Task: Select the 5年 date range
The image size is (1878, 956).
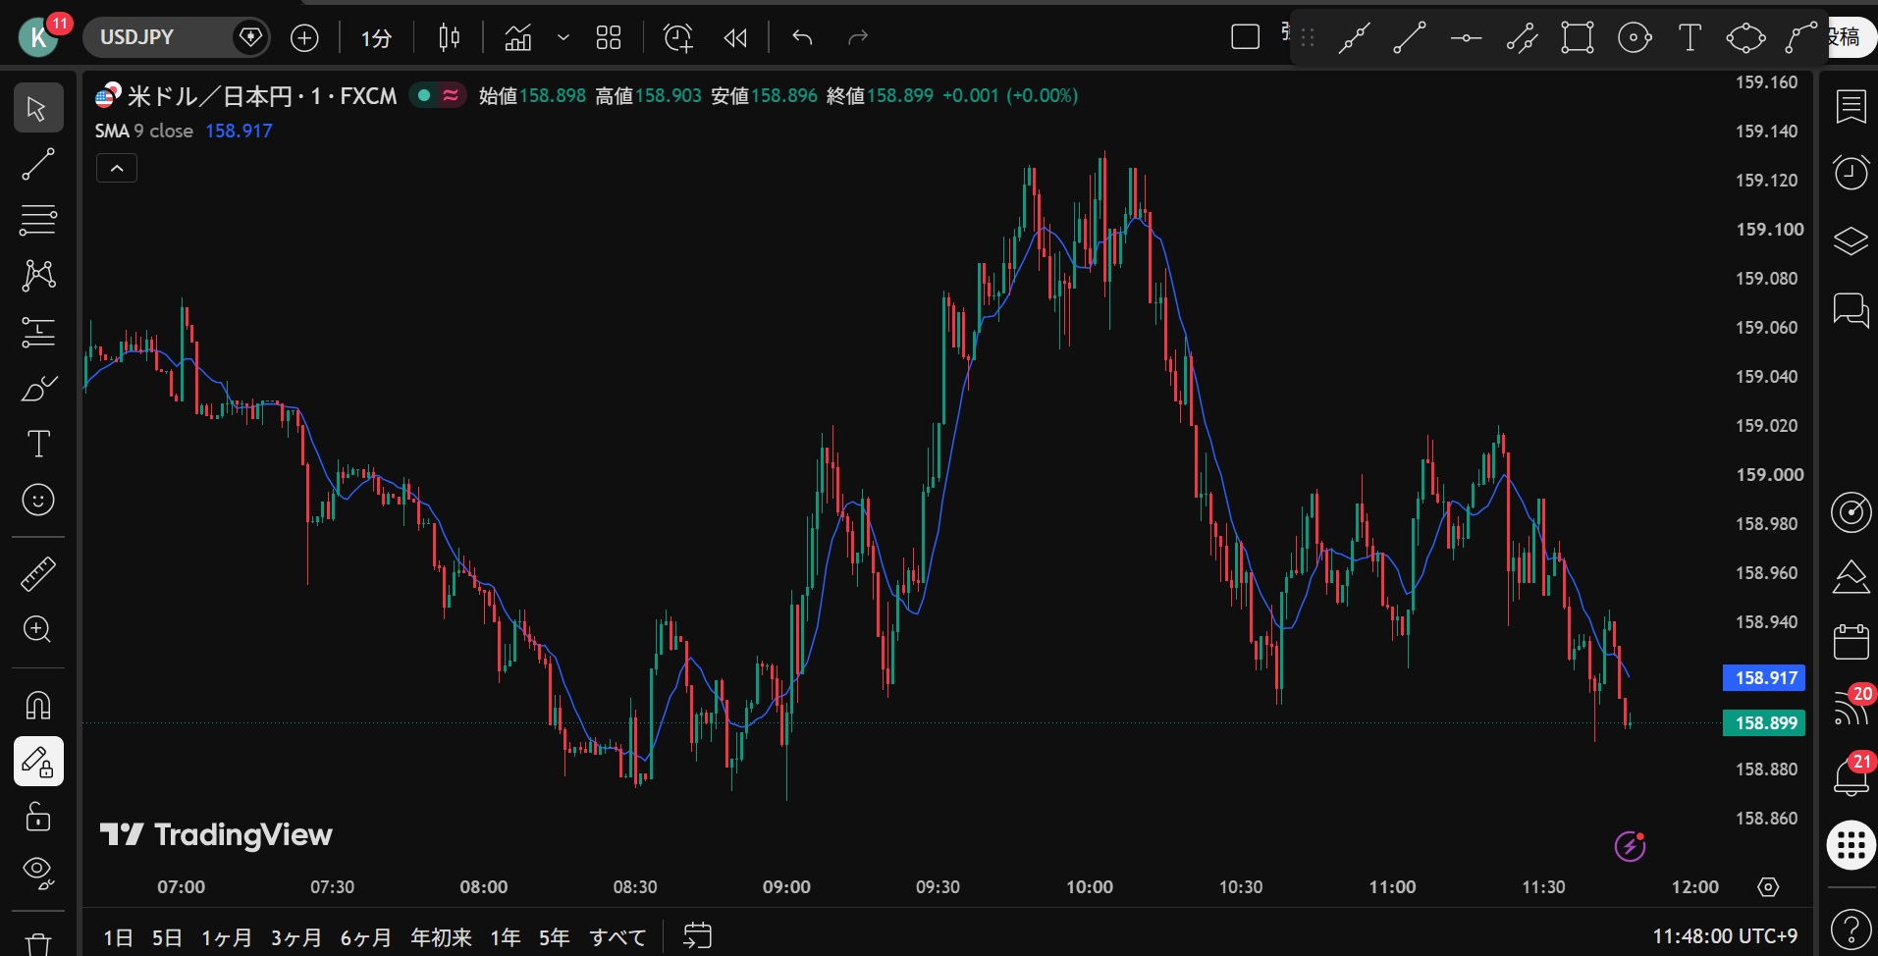Action: [554, 937]
